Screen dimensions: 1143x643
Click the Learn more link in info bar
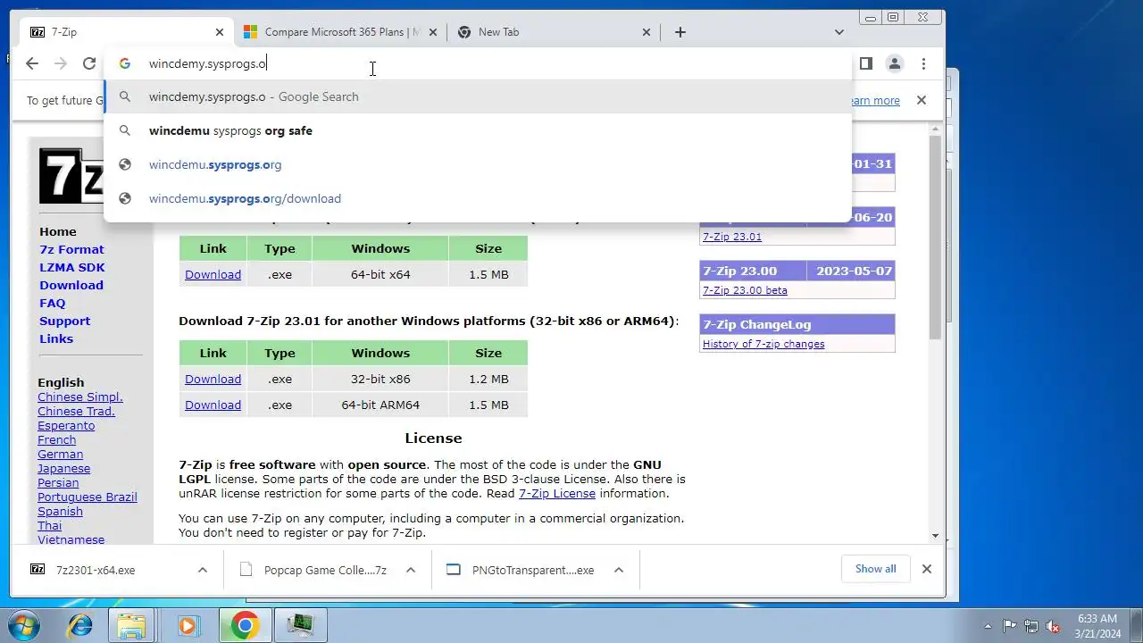point(873,100)
